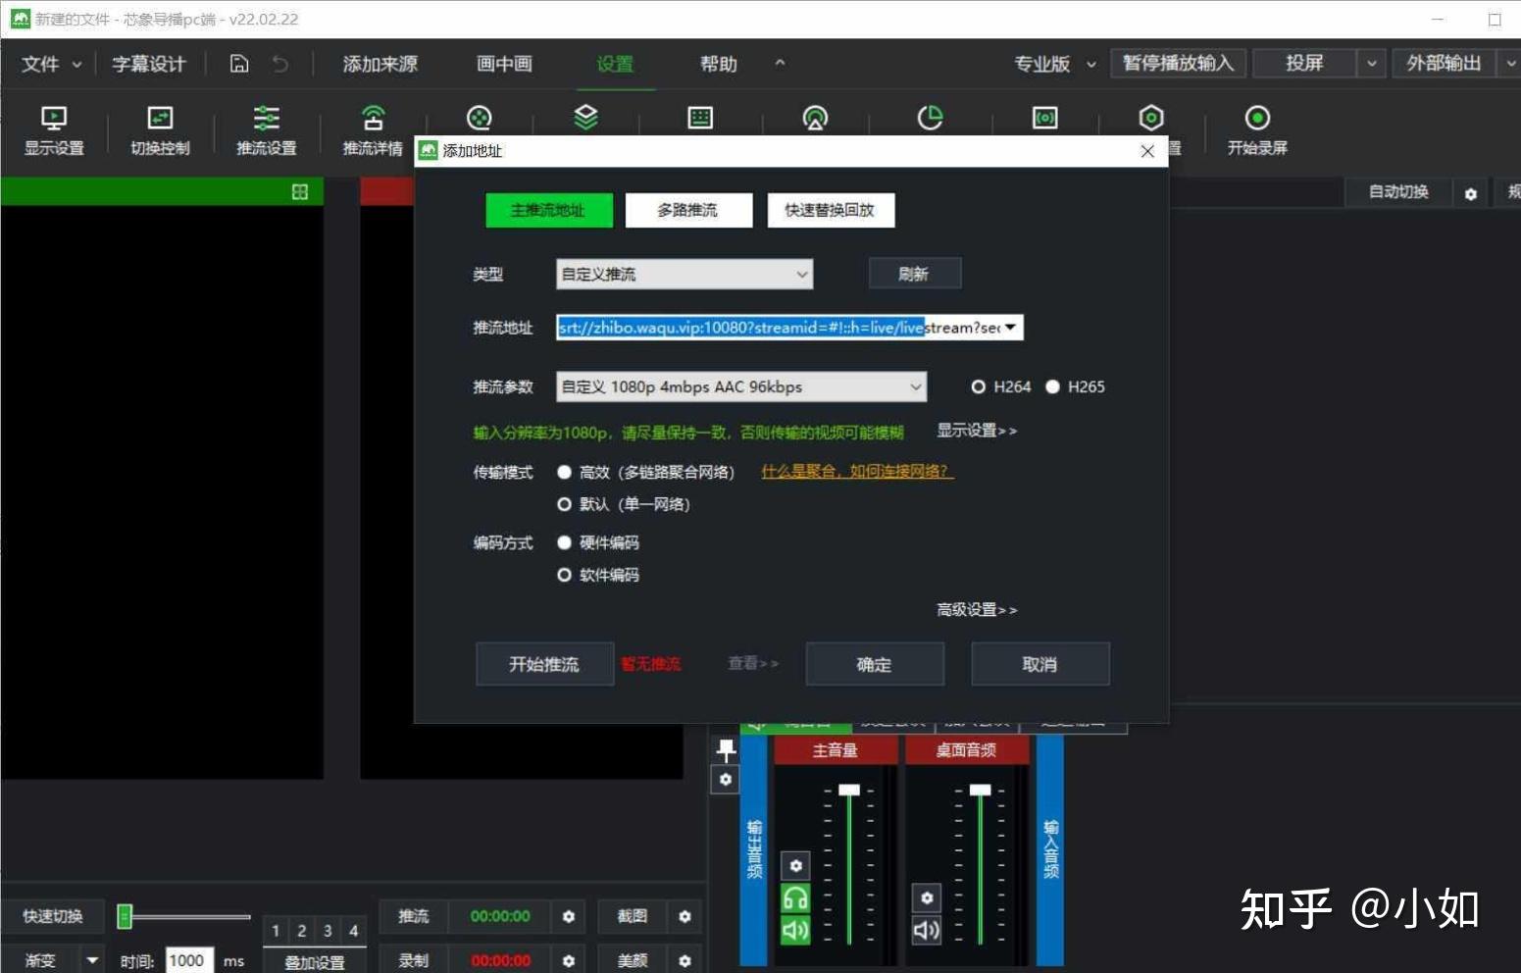Screen dimensions: 1521x973
Task: Open the 帮助 menu
Action: point(717,64)
